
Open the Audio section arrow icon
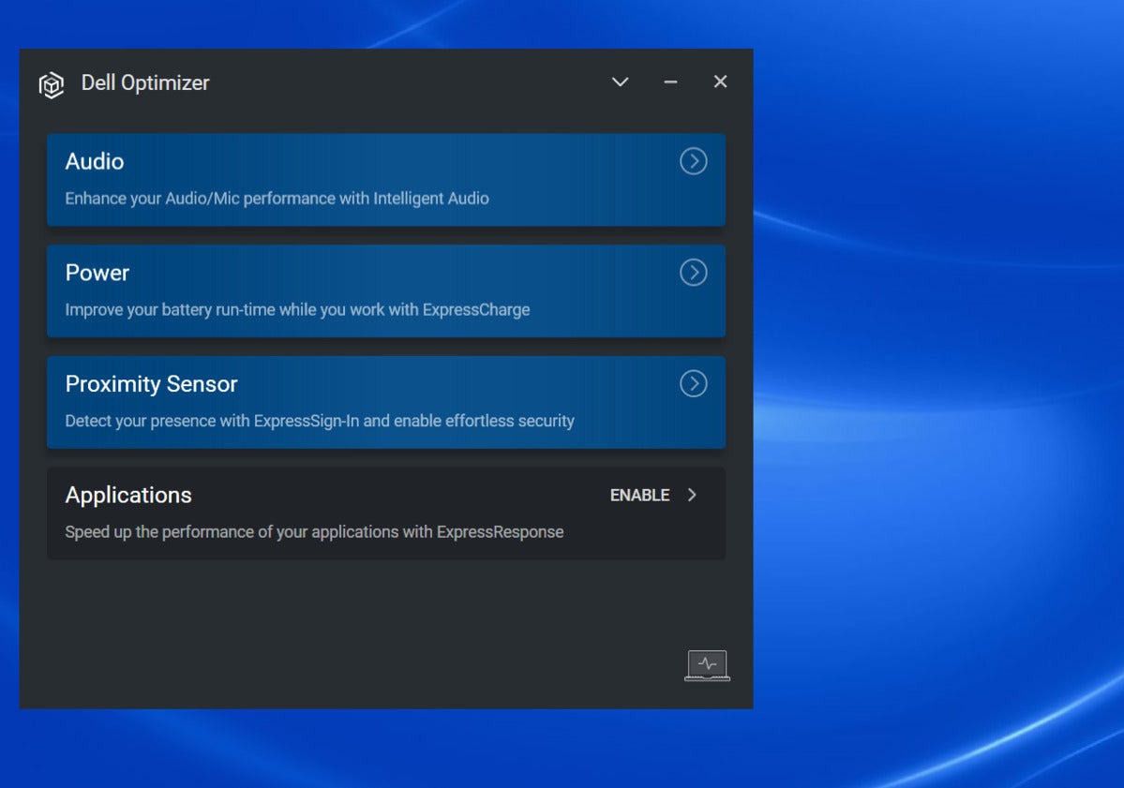pos(693,161)
